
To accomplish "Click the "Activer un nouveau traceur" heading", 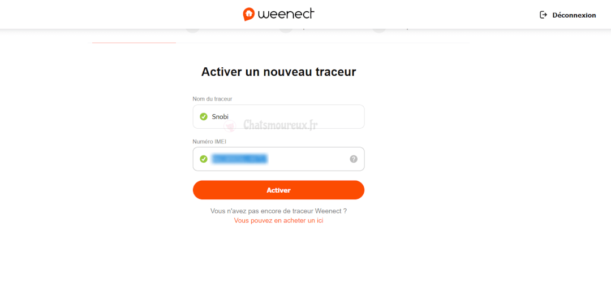I will pos(278,72).
